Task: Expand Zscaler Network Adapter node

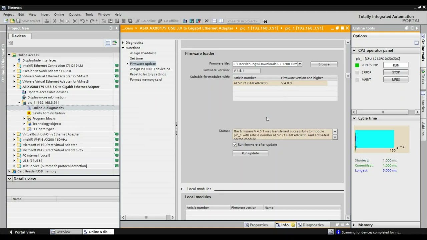Action: coord(14,71)
